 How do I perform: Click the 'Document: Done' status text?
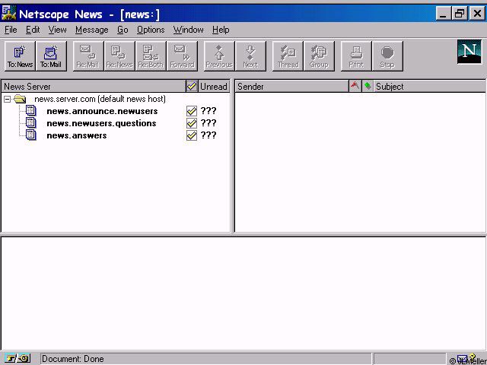[73, 359]
